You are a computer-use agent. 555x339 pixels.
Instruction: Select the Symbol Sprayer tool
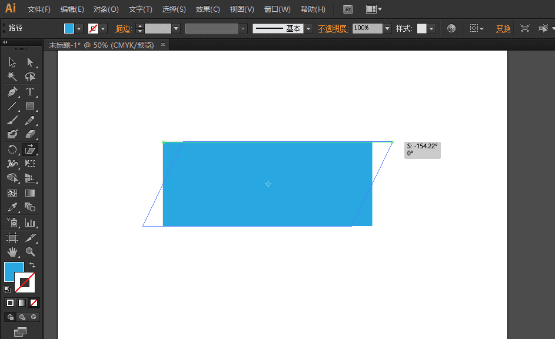(12, 222)
